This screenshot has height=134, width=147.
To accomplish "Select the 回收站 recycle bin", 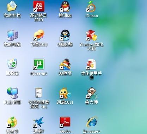I will click(12, 63).
